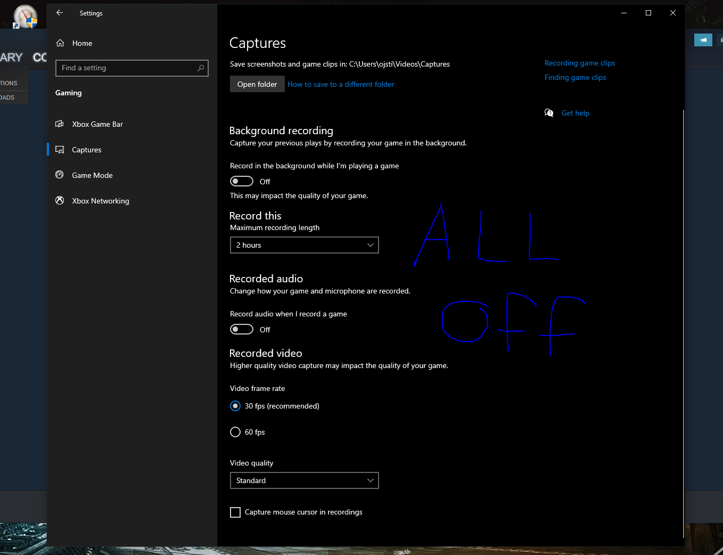Open the Recording game clips link
This screenshot has height=555, width=723.
tap(580, 63)
